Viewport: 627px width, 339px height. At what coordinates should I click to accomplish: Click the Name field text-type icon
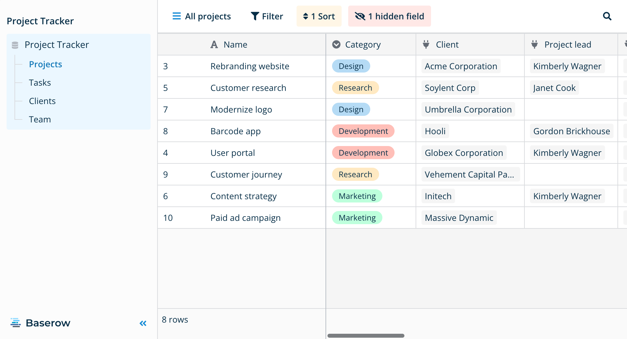(214, 45)
